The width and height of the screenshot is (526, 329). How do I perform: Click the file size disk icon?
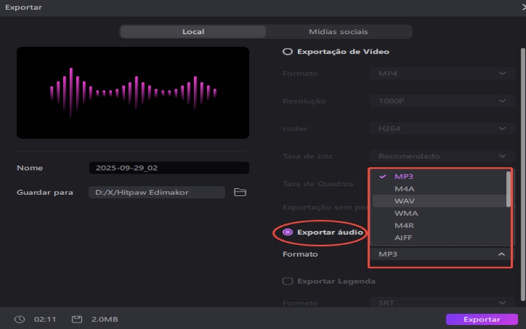point(77,319)
